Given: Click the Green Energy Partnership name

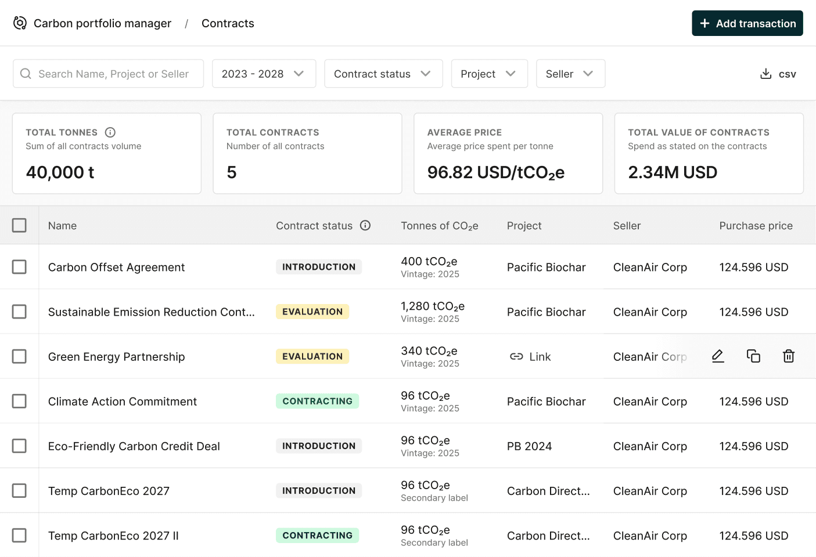Looking at the screenshot, I should [116, 357].
